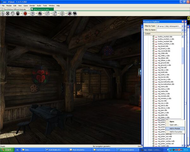
Task: Click the flag waypoint toolbar icon
Action: pos(33,14)
